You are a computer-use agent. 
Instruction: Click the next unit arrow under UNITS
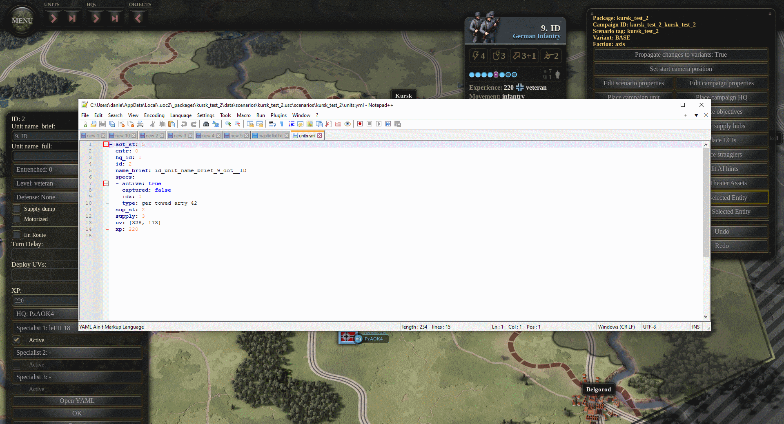point(53,18)
